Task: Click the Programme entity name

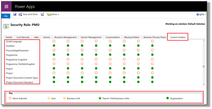Action: (12, 55)
